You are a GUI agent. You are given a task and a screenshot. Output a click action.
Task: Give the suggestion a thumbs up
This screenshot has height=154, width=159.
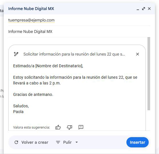pos(58,127)
